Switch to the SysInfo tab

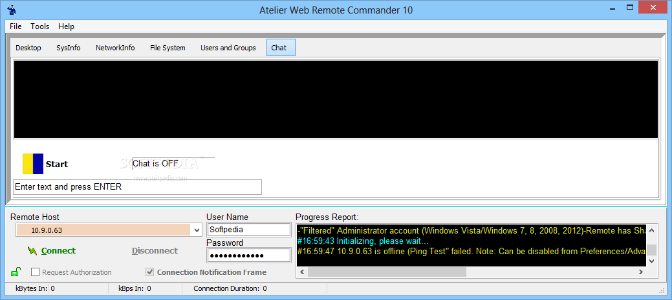[68, 48]
